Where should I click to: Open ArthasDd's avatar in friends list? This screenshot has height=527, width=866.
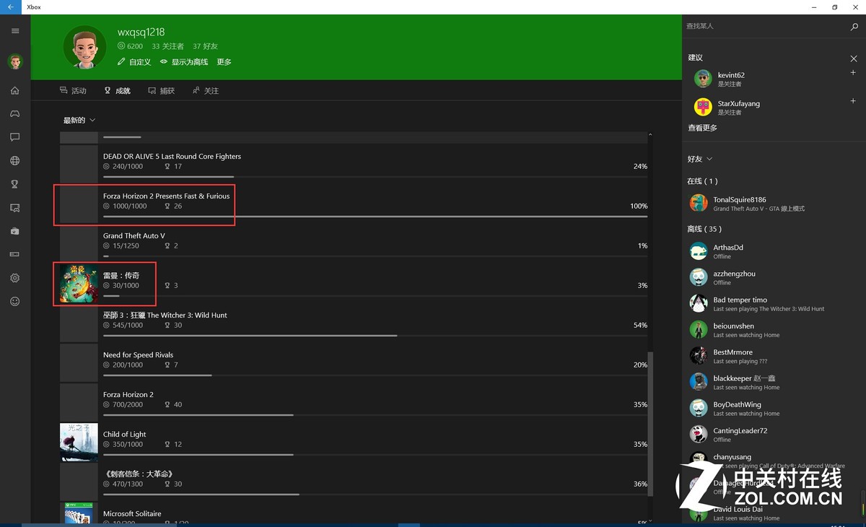[699, 251]
